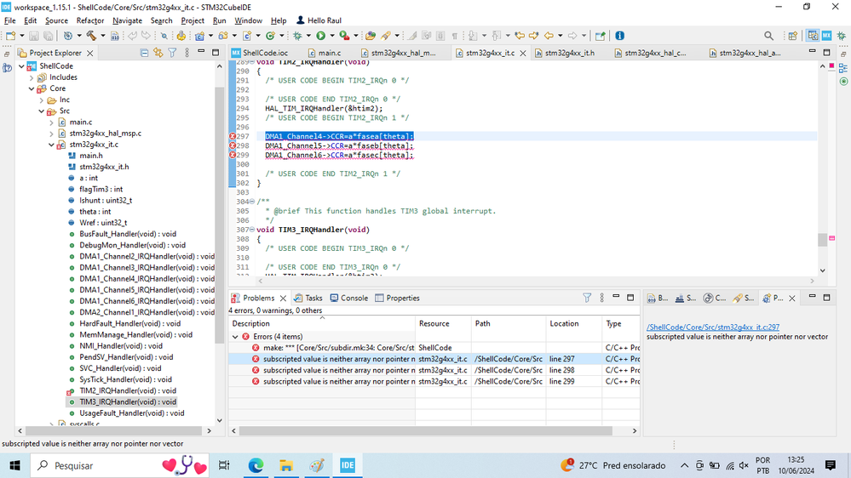Expand the Includes folder in tree

pos(32,77)
